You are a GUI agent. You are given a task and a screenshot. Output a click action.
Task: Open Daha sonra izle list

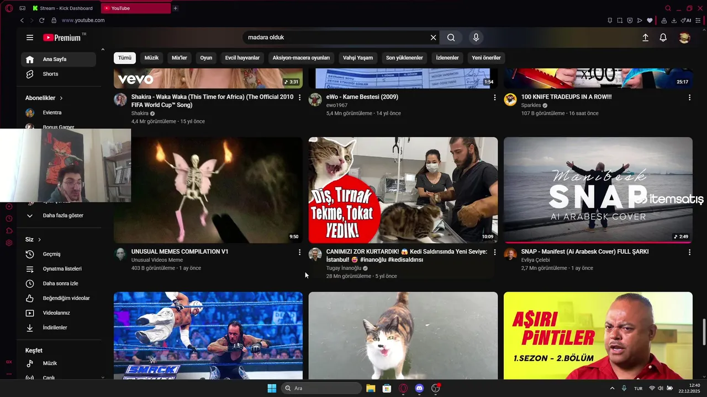click(x=59, y=283)
